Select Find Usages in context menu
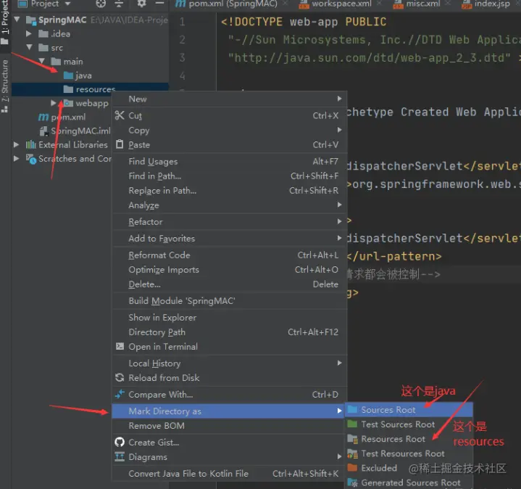This screenshot has width=521, height=489. 229,161
